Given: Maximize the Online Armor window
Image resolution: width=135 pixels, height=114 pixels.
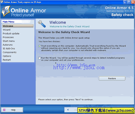Looking at the screenshot, I should pyautogui.click(x=129, y=2).
